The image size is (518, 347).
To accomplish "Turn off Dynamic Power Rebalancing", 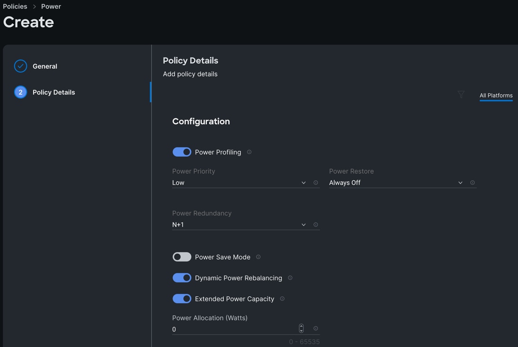I will [182, 278].
